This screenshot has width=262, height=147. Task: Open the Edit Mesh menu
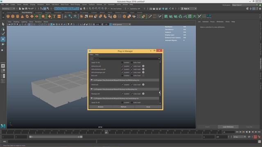[x=55, y=4]
